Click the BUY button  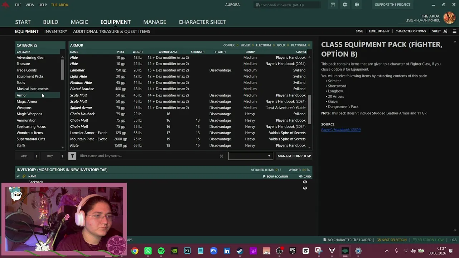click(50, 156)
